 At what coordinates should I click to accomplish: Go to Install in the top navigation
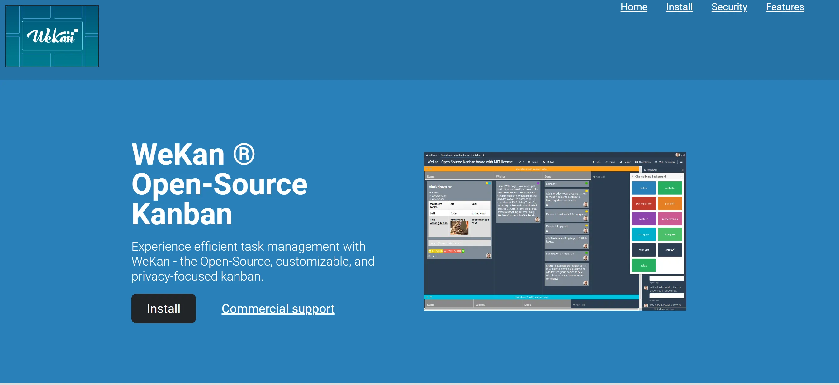click(679, 7)
